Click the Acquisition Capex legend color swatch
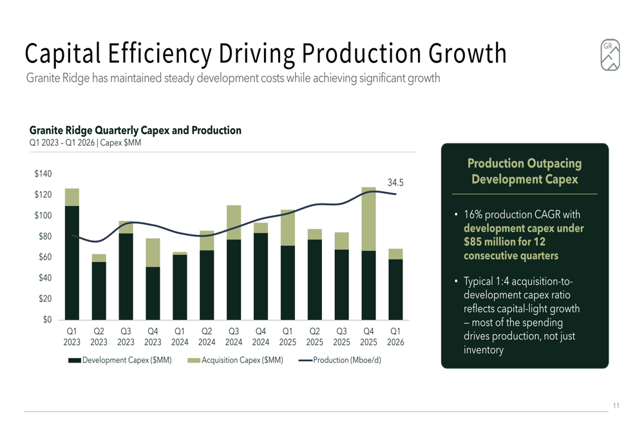The height and width of the screenshot is (441, 644). (x=194, y=361)
